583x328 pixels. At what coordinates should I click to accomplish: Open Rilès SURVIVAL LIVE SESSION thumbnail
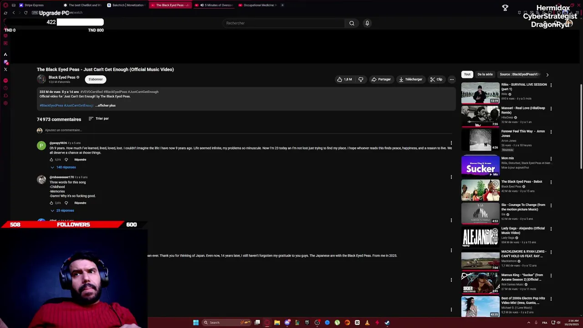click(x=480, y=93)
